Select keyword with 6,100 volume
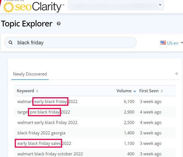The height and width of the screenshot is (157, 183). [x=47, y=102]
